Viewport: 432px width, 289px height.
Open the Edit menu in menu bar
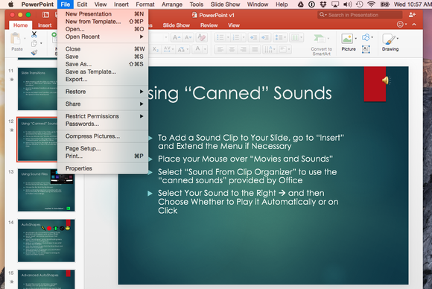(x=82, y=4)
